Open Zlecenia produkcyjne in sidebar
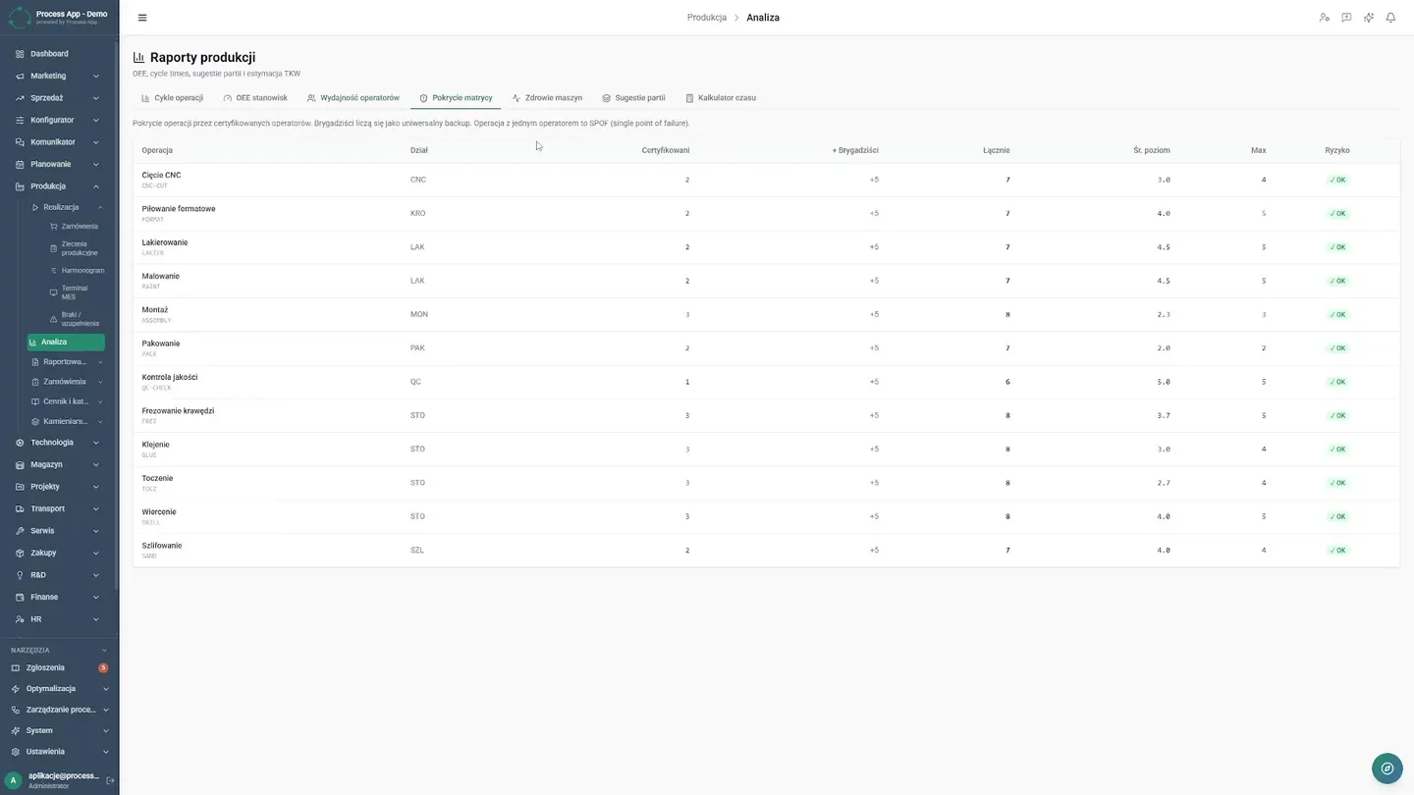 (75, 248)
